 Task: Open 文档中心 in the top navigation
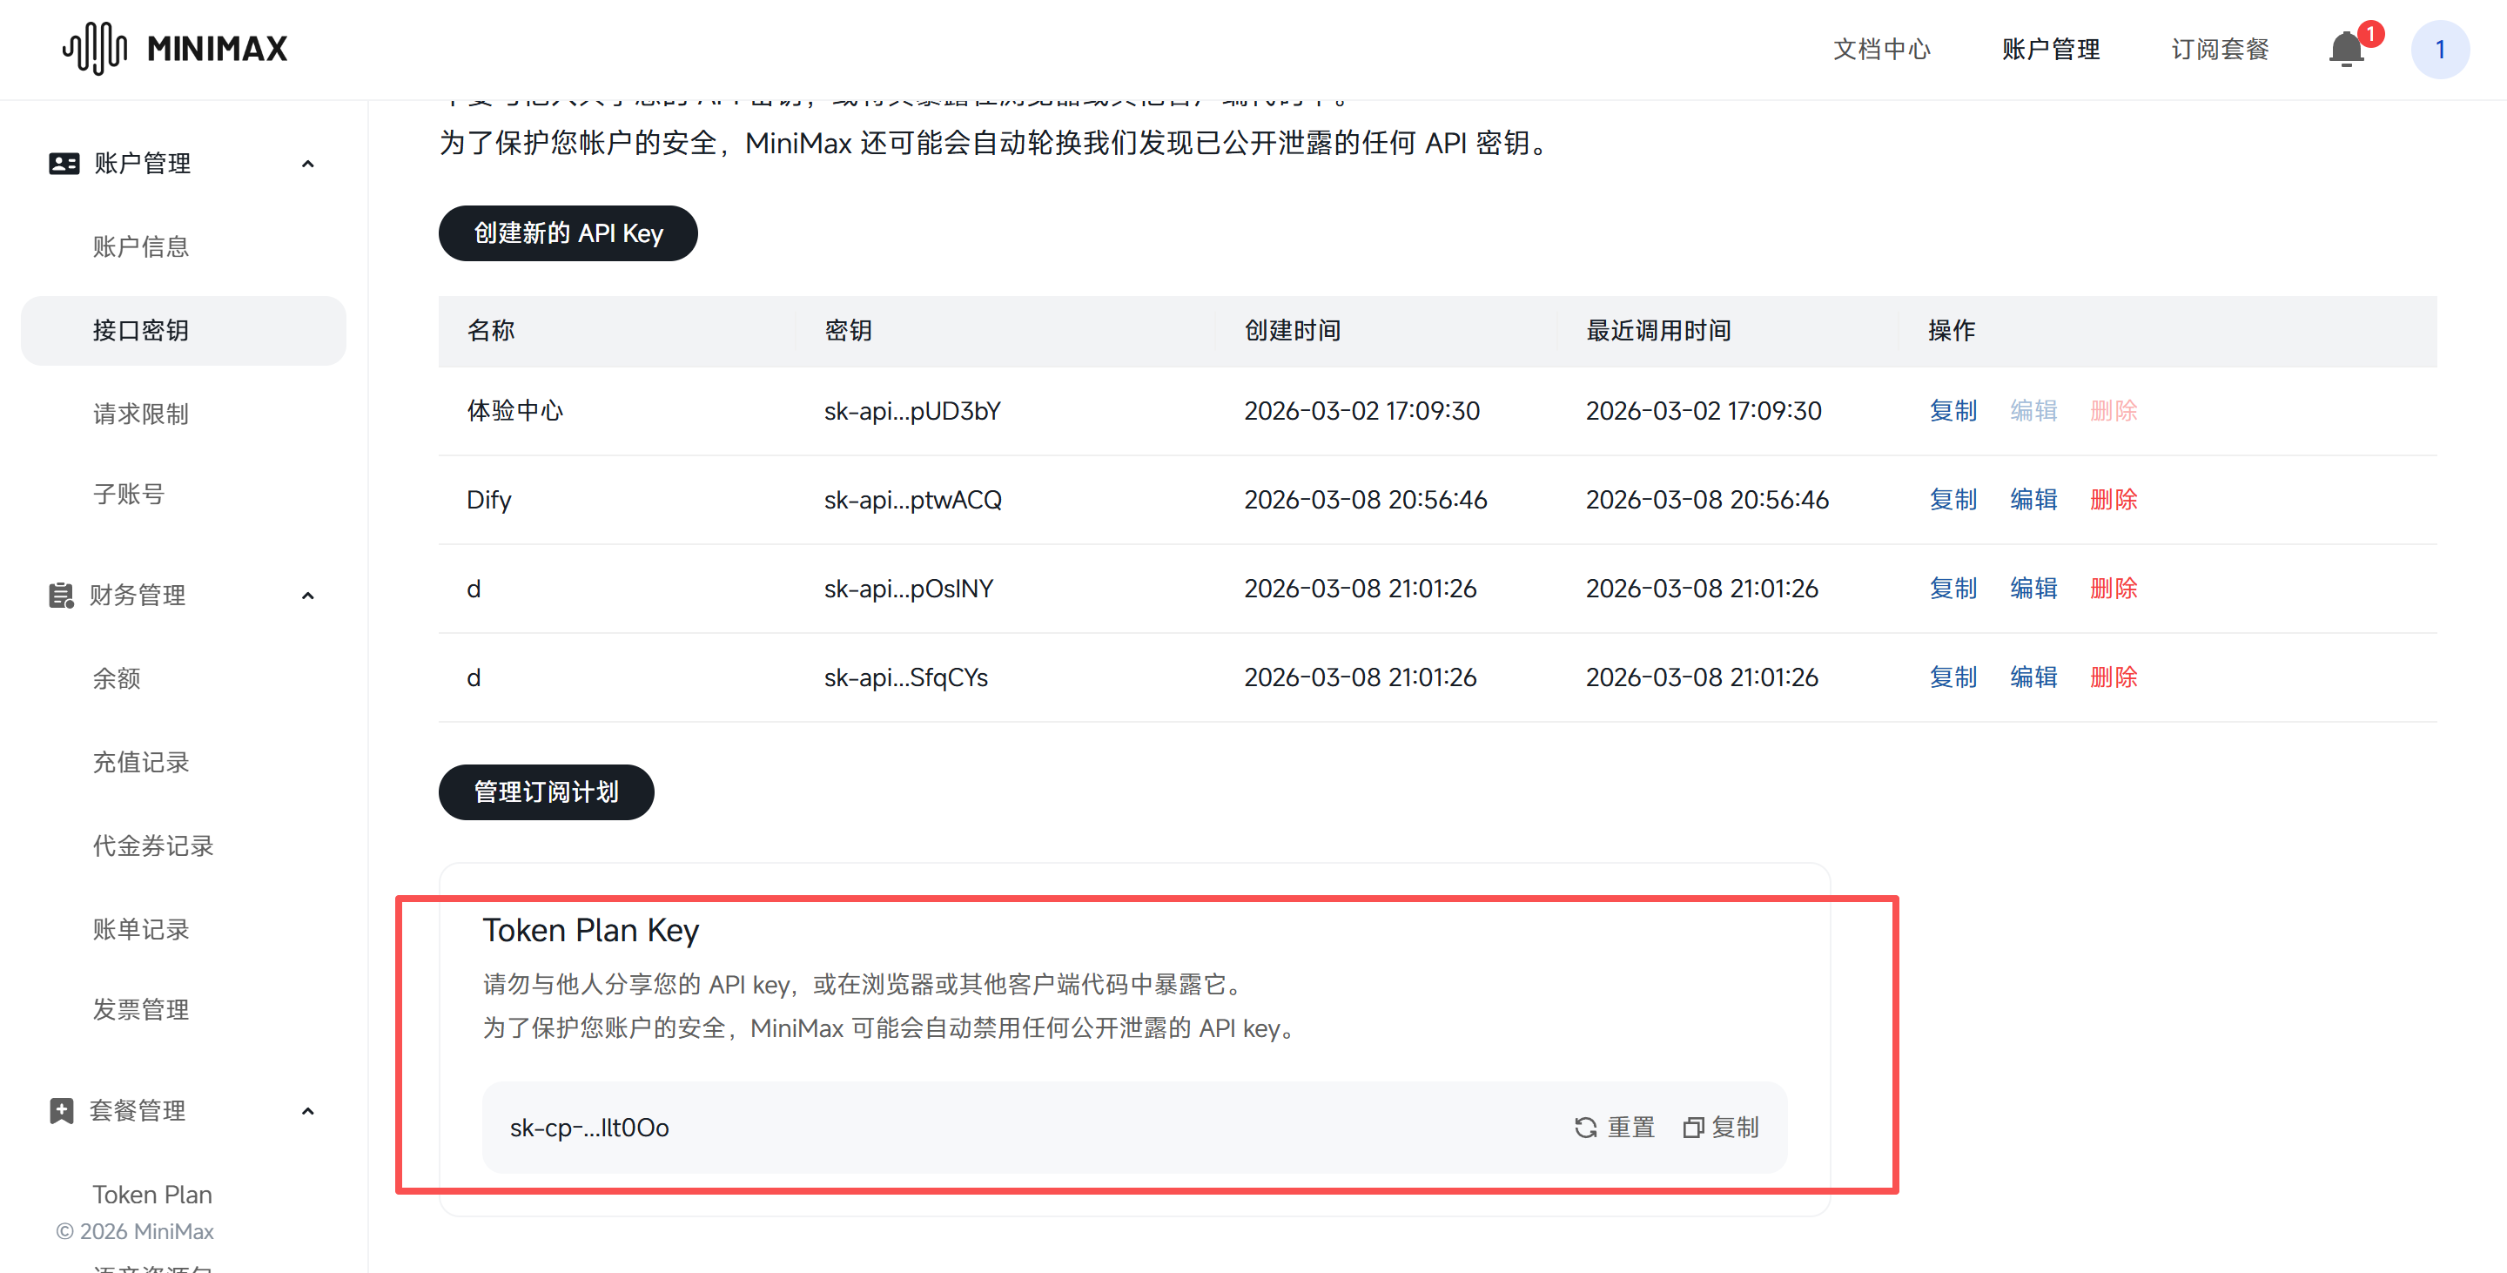point(1881,49)
